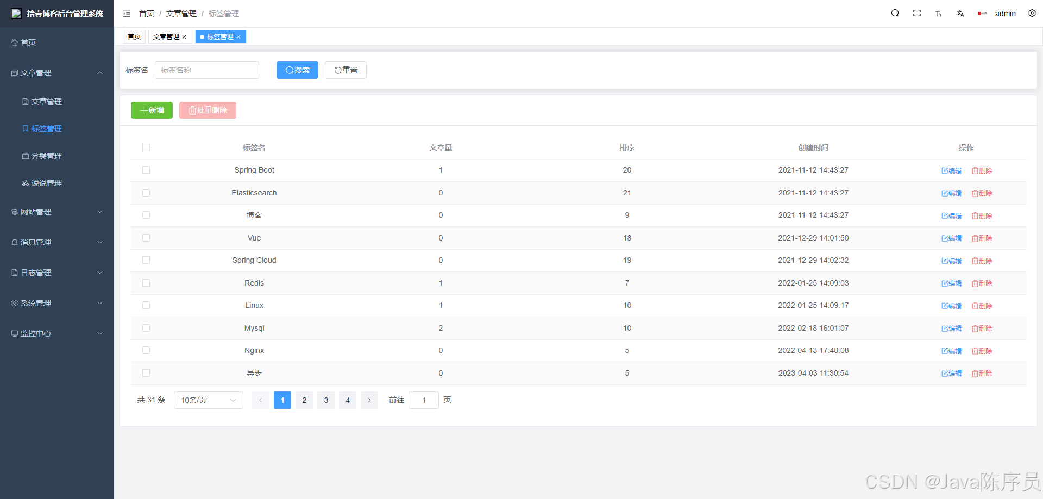
Task: Open the settings gear in header
Action: pos(1032,14)
